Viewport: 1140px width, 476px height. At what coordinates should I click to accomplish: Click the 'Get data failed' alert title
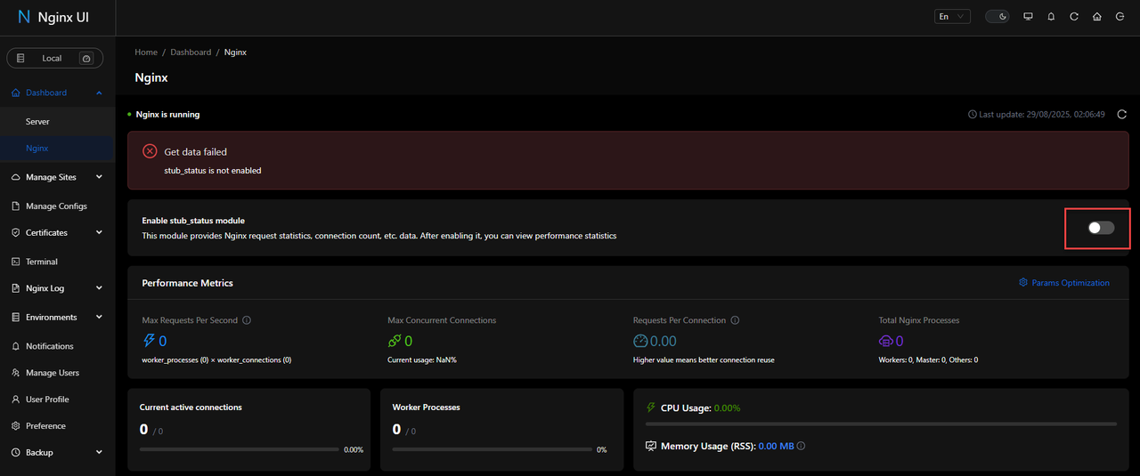click(196, 152)
